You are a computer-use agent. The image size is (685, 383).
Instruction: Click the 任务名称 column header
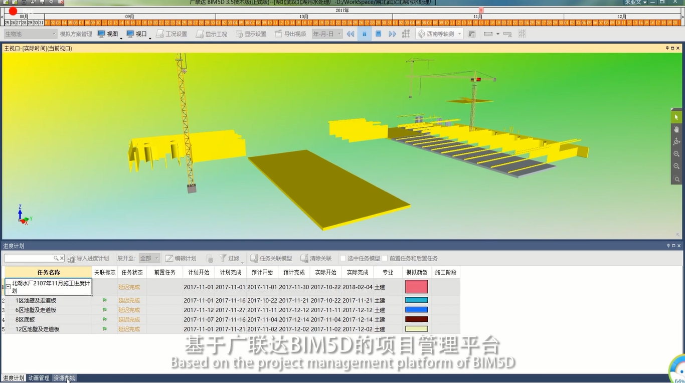(x=48, y=272)
